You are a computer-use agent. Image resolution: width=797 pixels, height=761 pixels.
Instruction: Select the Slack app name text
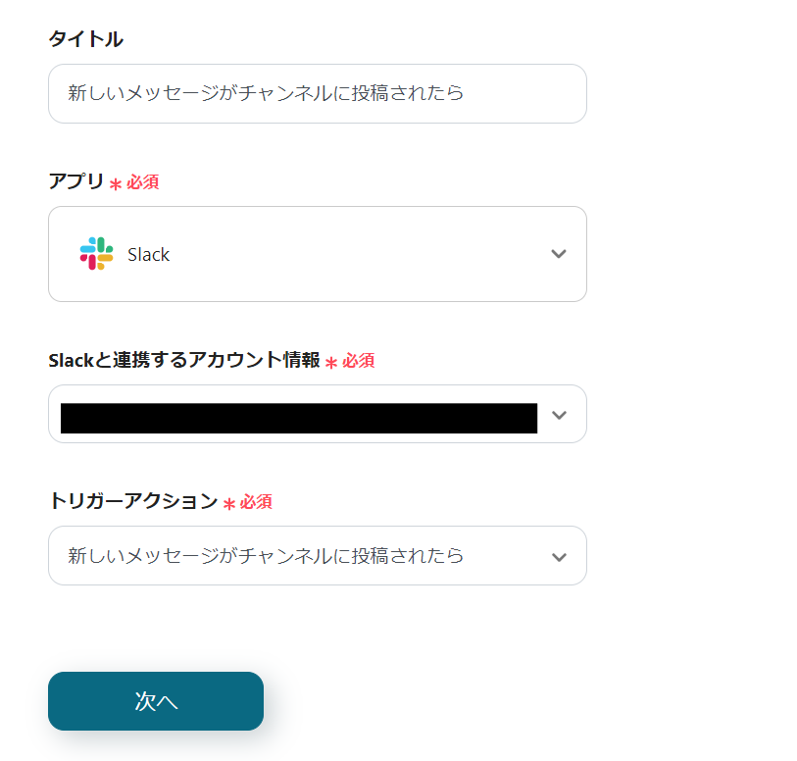[x=149, y=255]
